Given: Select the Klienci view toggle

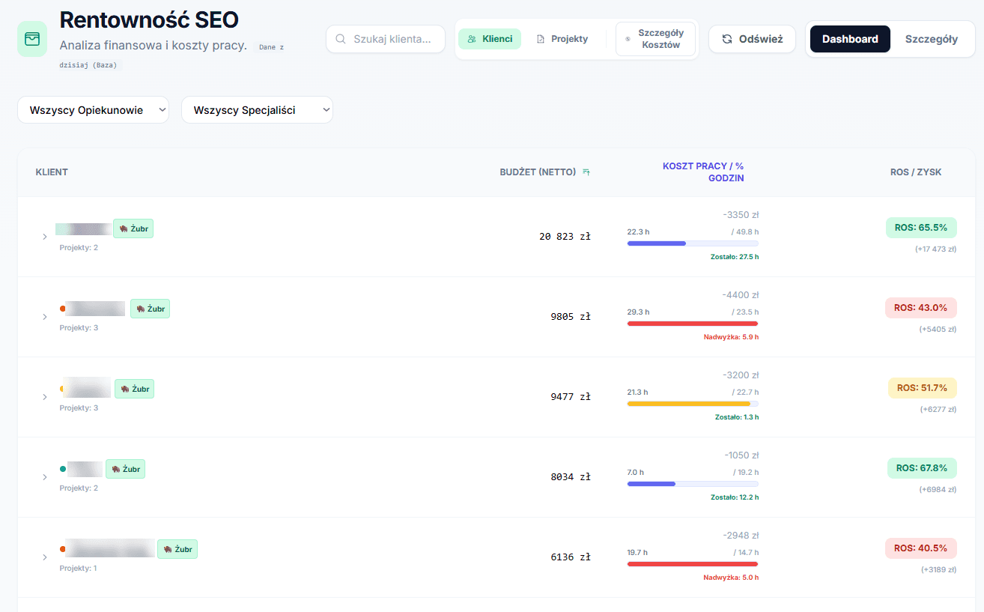Looking at the screenshot, I should tap(490, 39).
